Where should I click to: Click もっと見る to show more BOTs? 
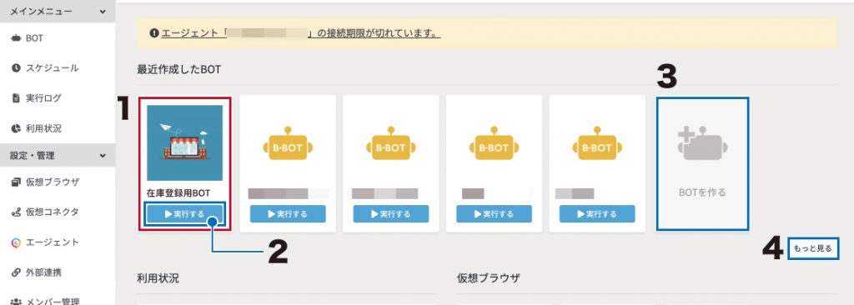[812, 248]
